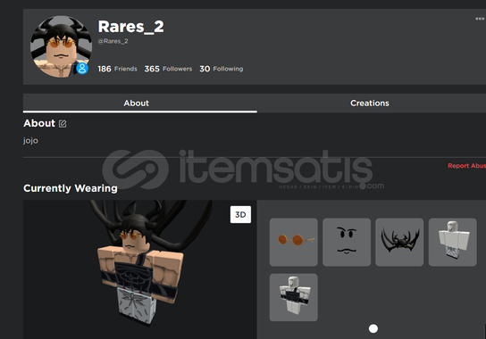Select the white carousel page dot
The height and width of the screenshot is (339, 486).
(x=373, y=328)
